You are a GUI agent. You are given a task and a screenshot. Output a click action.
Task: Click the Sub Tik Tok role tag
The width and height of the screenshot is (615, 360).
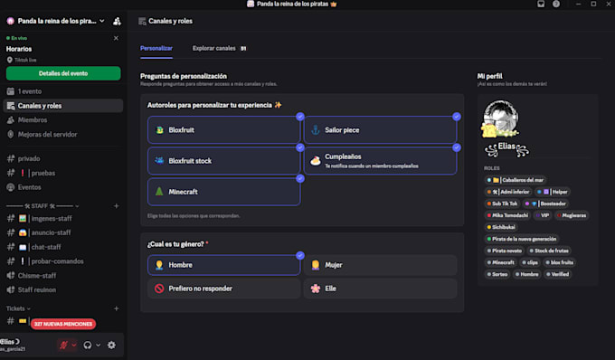tap(502, 204)
